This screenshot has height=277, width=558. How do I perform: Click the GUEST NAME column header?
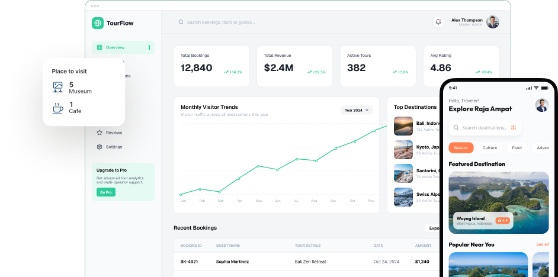point(227,246)
